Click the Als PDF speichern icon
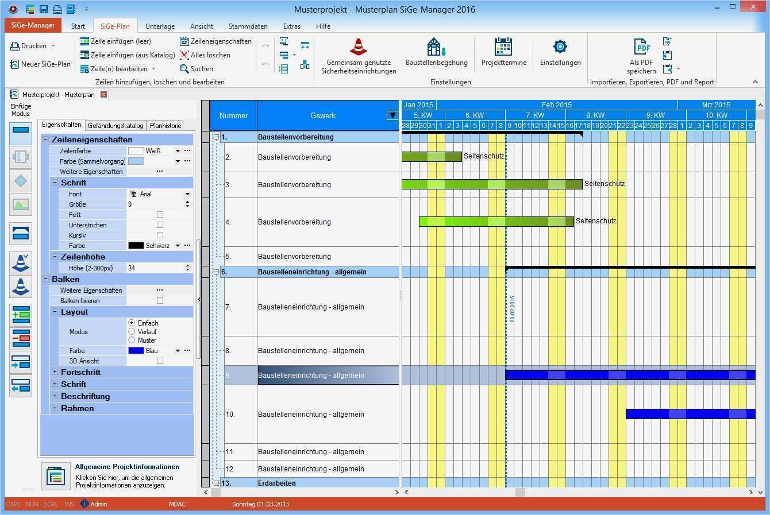 click(641, 47)
